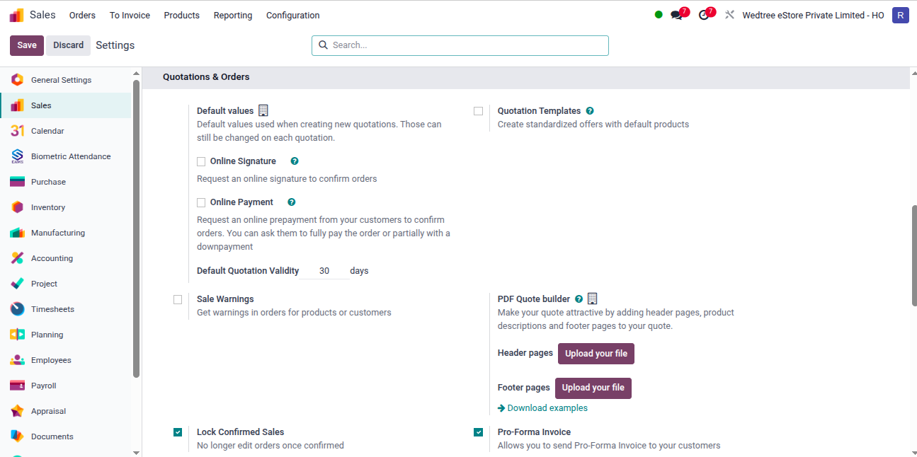Click the settings Search input field
This screenshot has width=917, height=457.
coord(460,45)
